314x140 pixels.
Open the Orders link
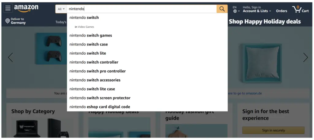tap(281, 11)
